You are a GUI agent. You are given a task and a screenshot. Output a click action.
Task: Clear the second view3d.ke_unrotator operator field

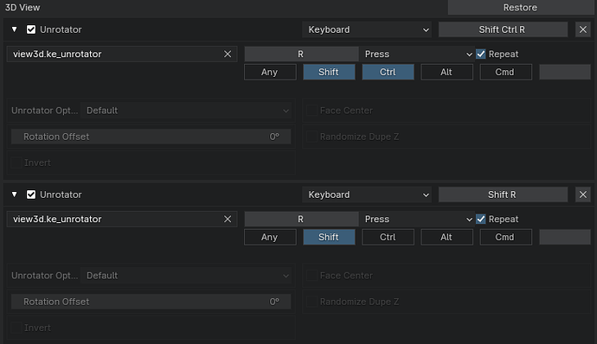pos(228,220)
